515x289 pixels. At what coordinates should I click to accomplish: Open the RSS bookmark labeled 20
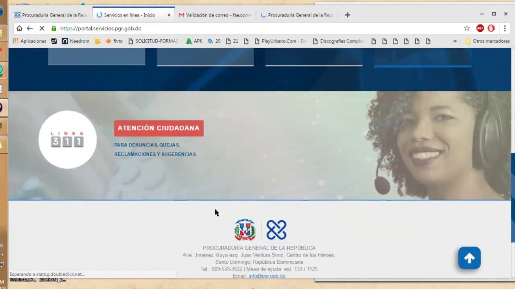[x=214, y=41]
